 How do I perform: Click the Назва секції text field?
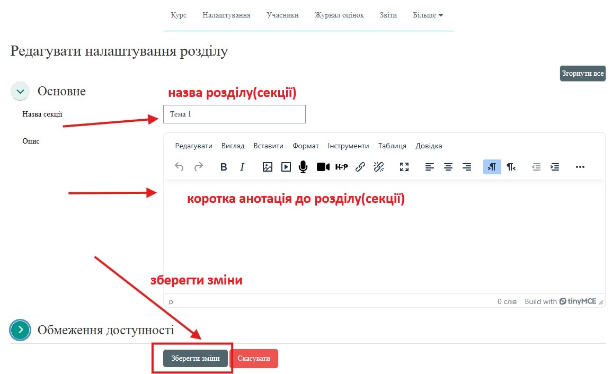(234, 114)
